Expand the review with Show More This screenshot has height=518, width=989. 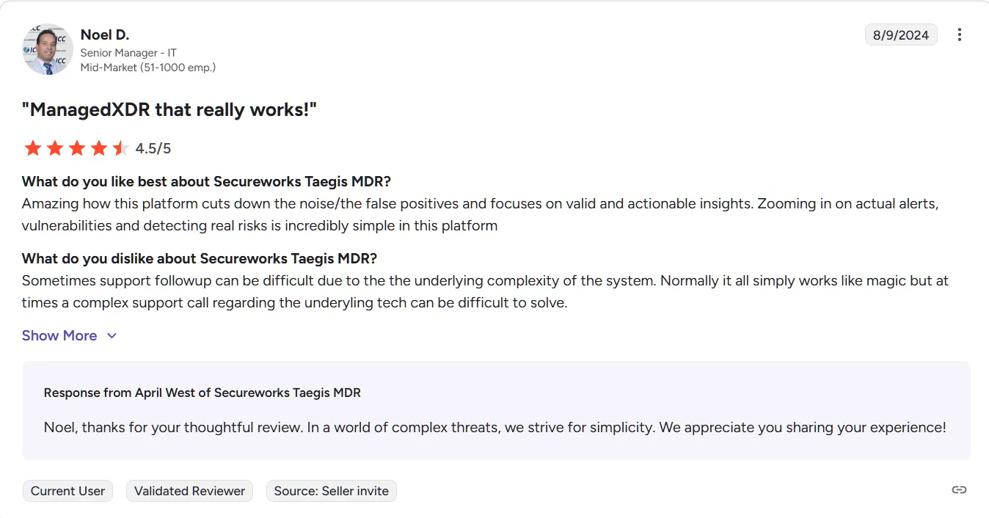click(59, 335)
